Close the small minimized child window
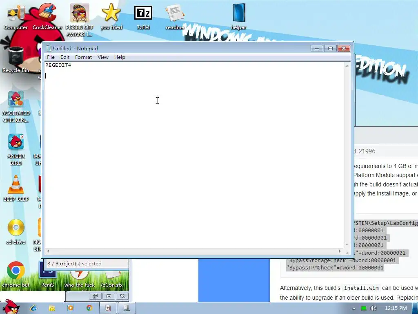Viewport: 418px width, 314px height. pos(122,296)
